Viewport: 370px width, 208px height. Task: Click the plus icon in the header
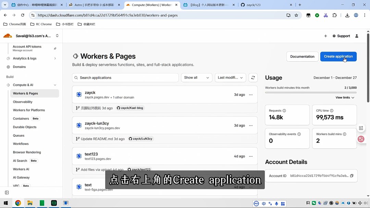click(325, 36)
